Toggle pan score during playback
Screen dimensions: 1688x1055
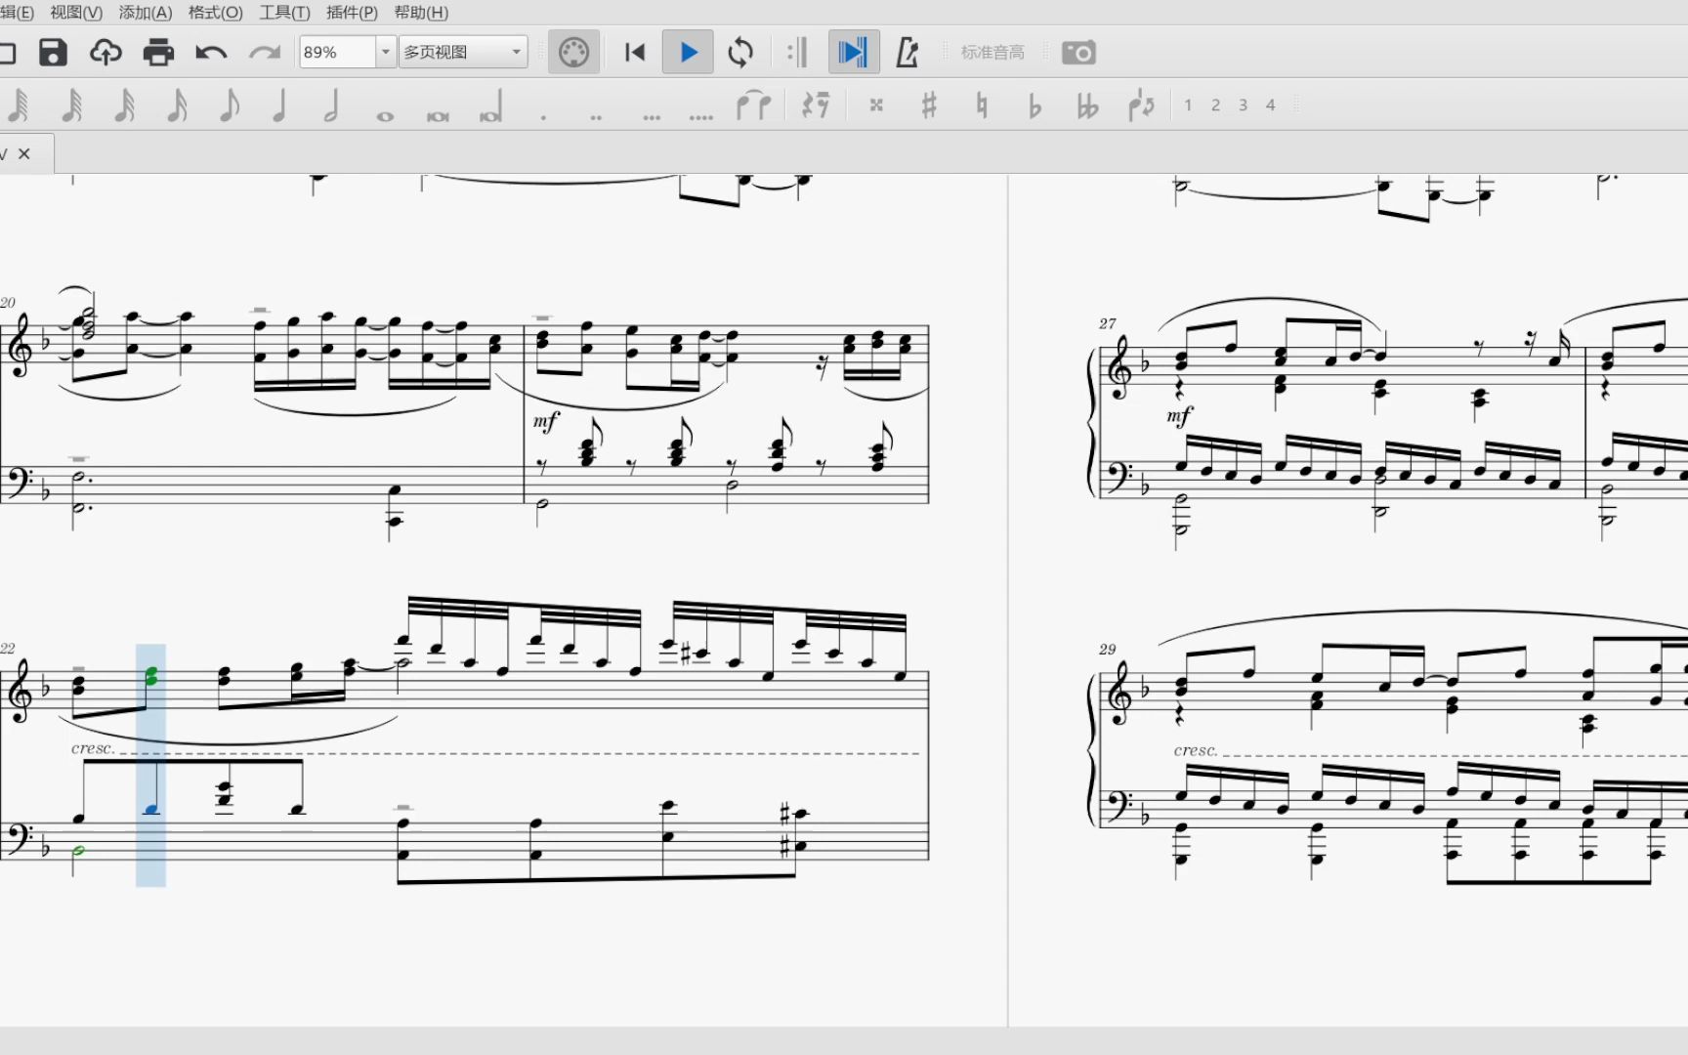853,52
